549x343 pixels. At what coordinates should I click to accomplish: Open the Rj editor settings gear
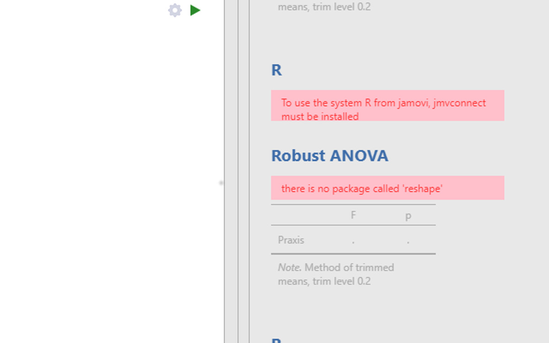pyautogui.click(x=175, y=10)
